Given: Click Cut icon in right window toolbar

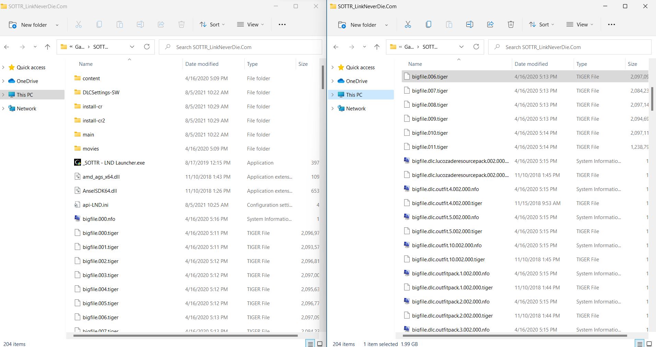Looking at the screenshot, I should tap(408, 25).
